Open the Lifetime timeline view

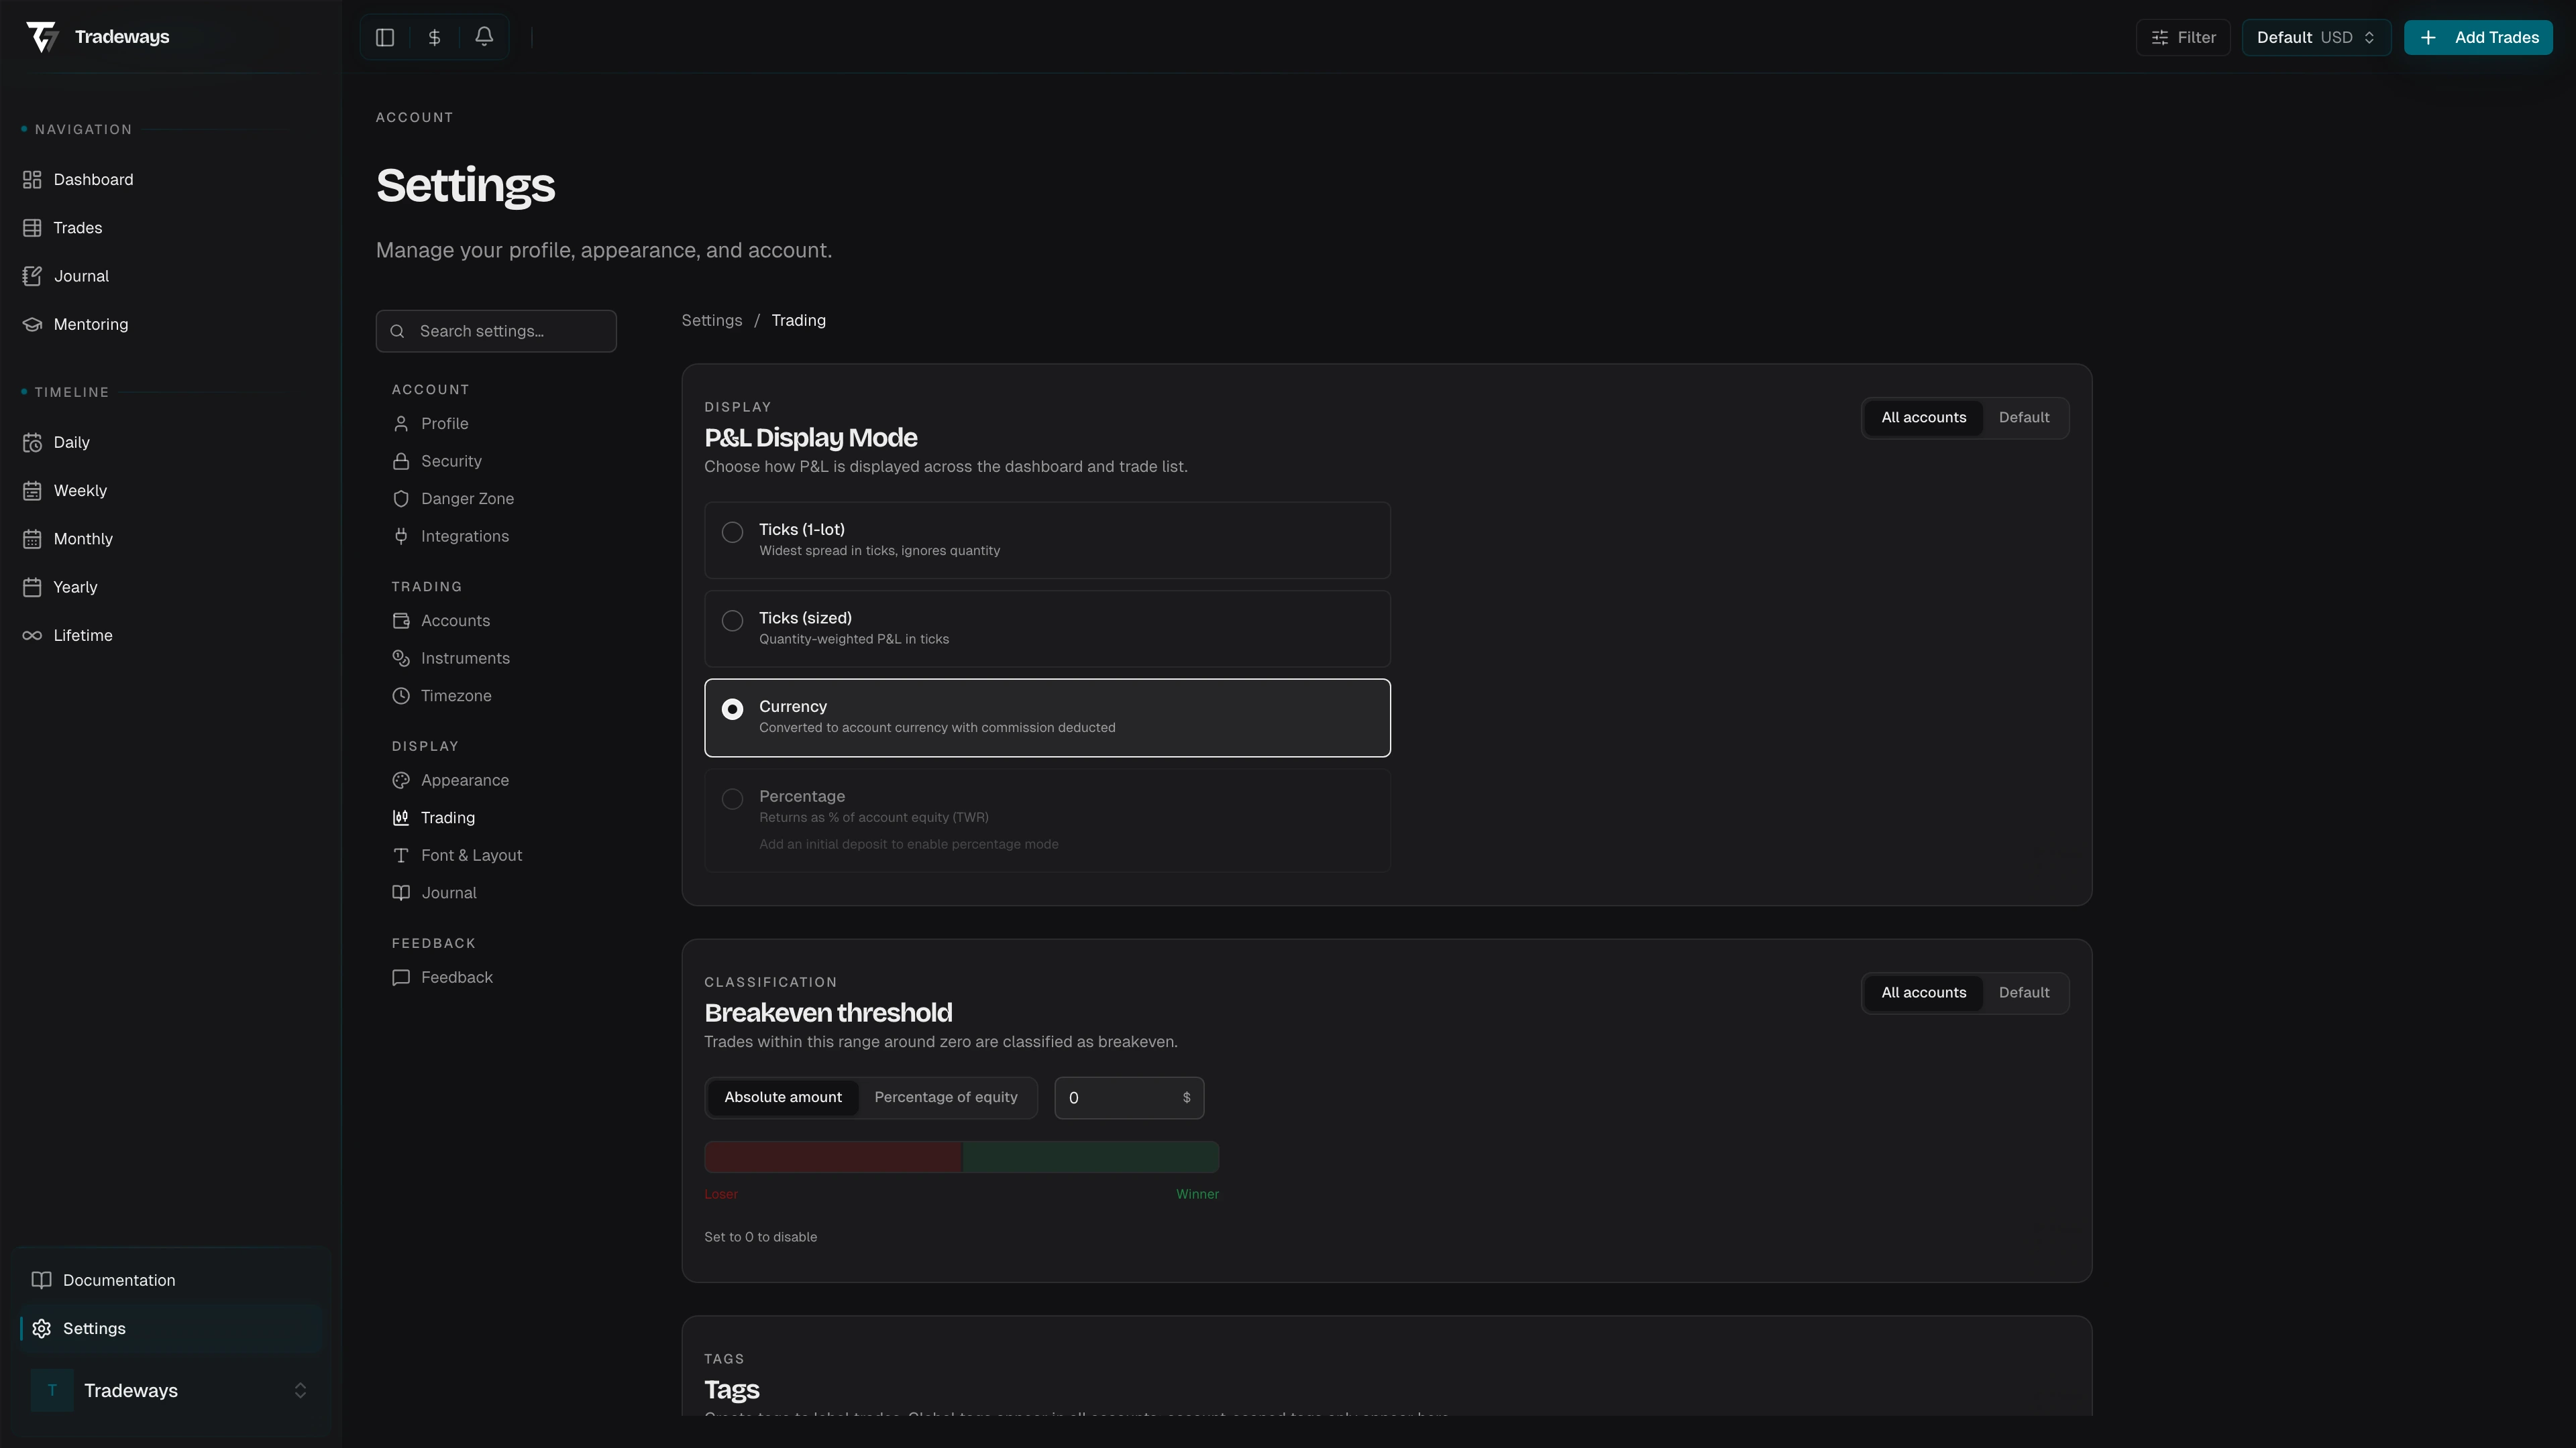83,635
